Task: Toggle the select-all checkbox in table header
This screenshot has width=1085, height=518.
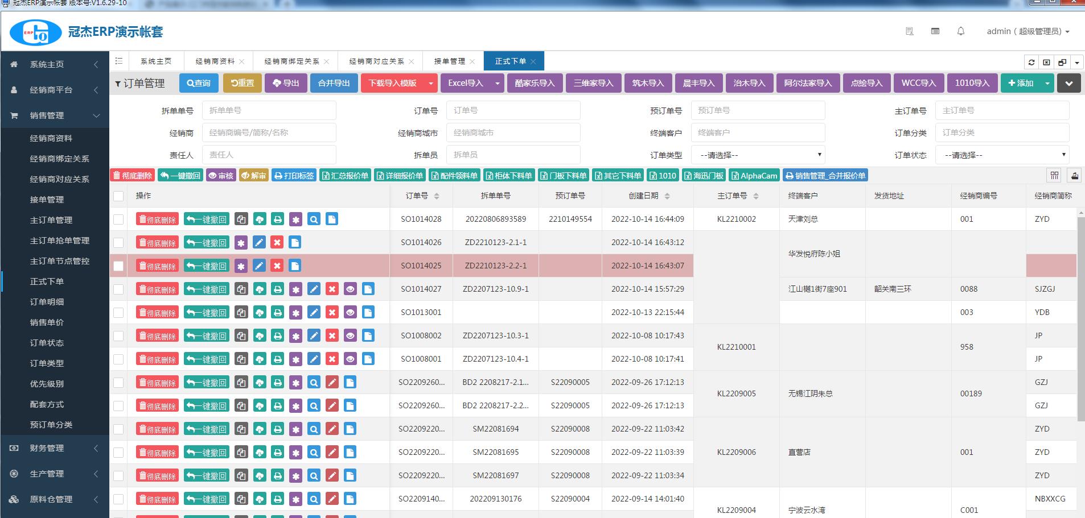Action: 118,196
